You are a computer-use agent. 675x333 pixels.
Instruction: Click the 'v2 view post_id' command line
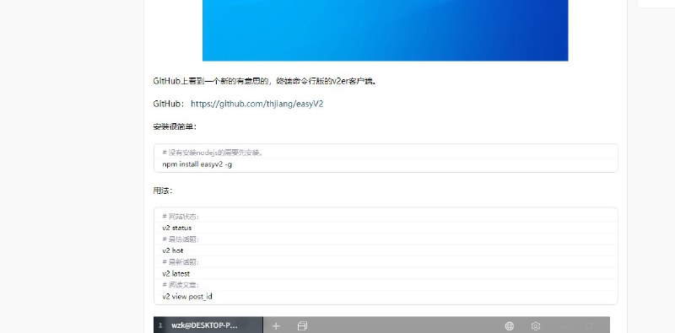tap(187, 297)
